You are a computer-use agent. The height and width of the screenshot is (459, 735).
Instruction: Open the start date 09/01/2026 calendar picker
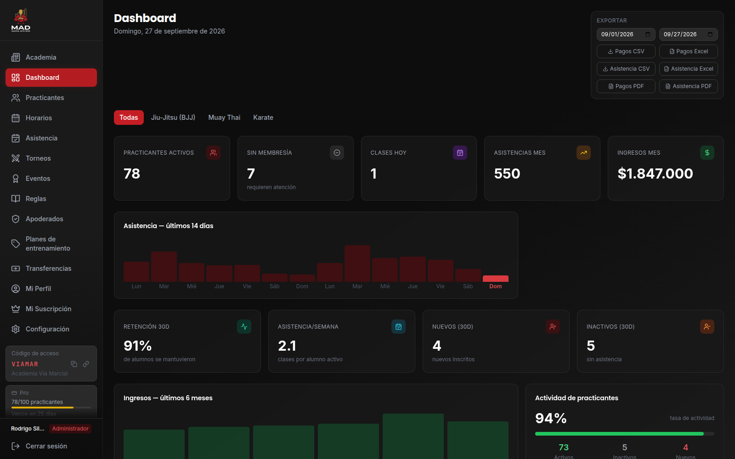648,34
